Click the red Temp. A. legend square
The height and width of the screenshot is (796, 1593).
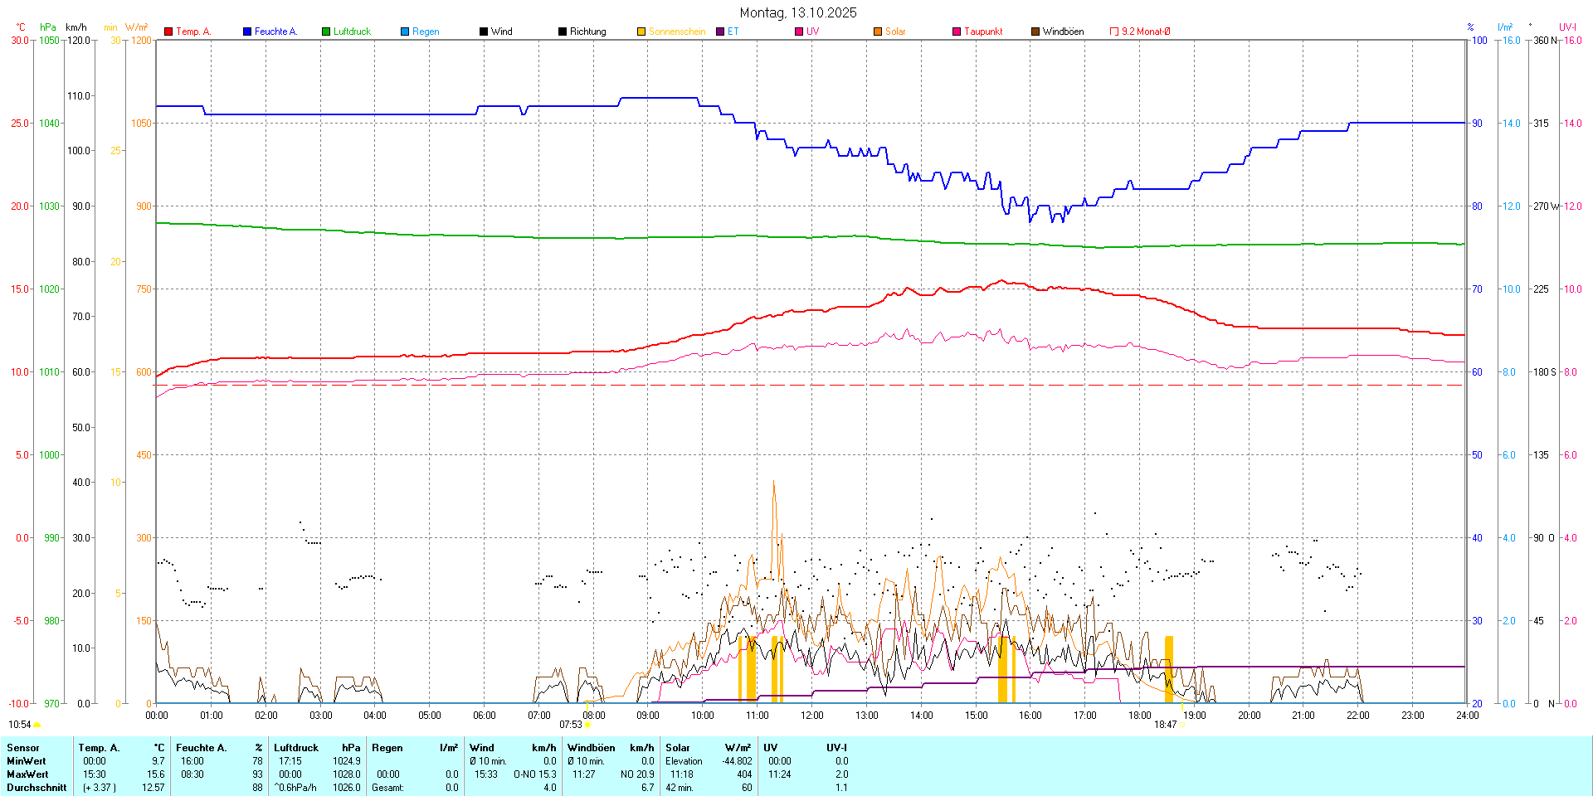click(168, 32)
